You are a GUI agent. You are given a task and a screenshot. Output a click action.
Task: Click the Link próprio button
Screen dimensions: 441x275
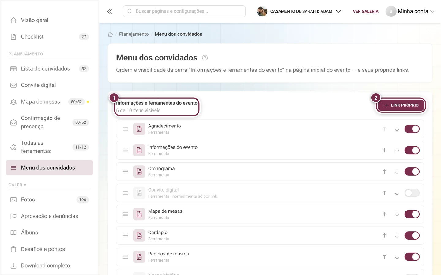coord(401,105)
